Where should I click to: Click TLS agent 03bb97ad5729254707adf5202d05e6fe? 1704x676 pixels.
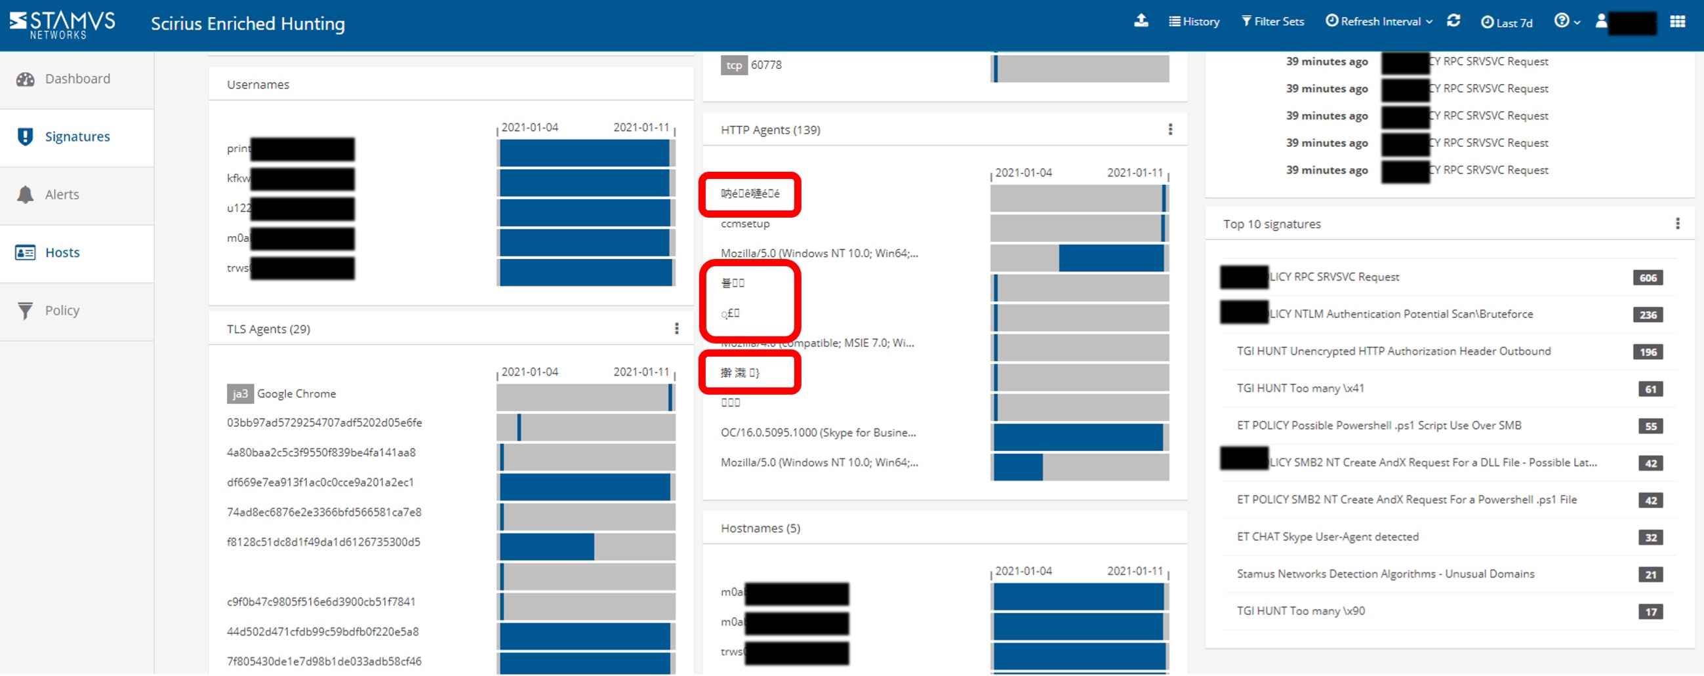point(324,423)
